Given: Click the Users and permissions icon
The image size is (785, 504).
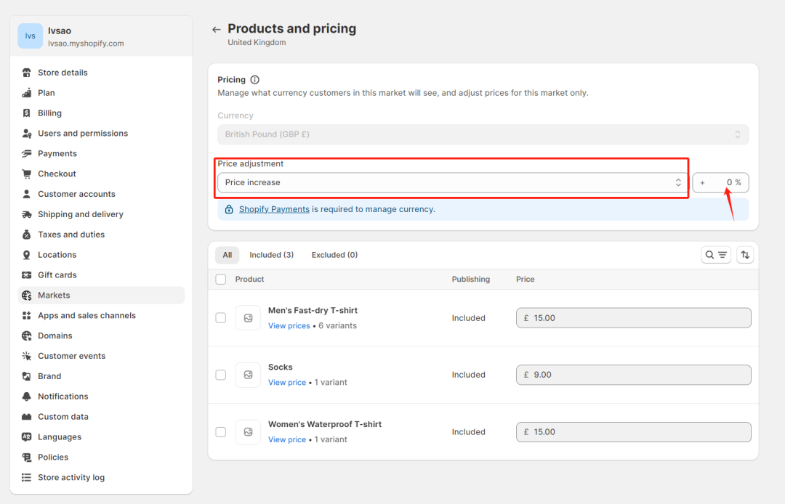Looking at the screenshot, I should point(27,134).
